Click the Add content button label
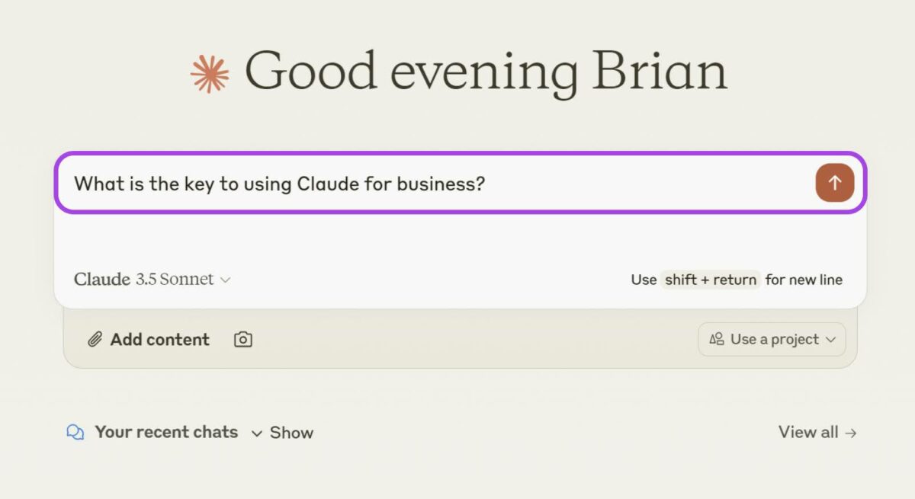Viewport: 915px width, 499px height. point(159,340)
